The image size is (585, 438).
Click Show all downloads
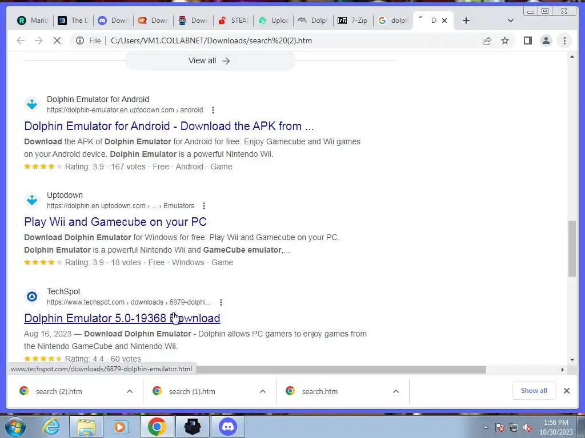pos(534,391)
